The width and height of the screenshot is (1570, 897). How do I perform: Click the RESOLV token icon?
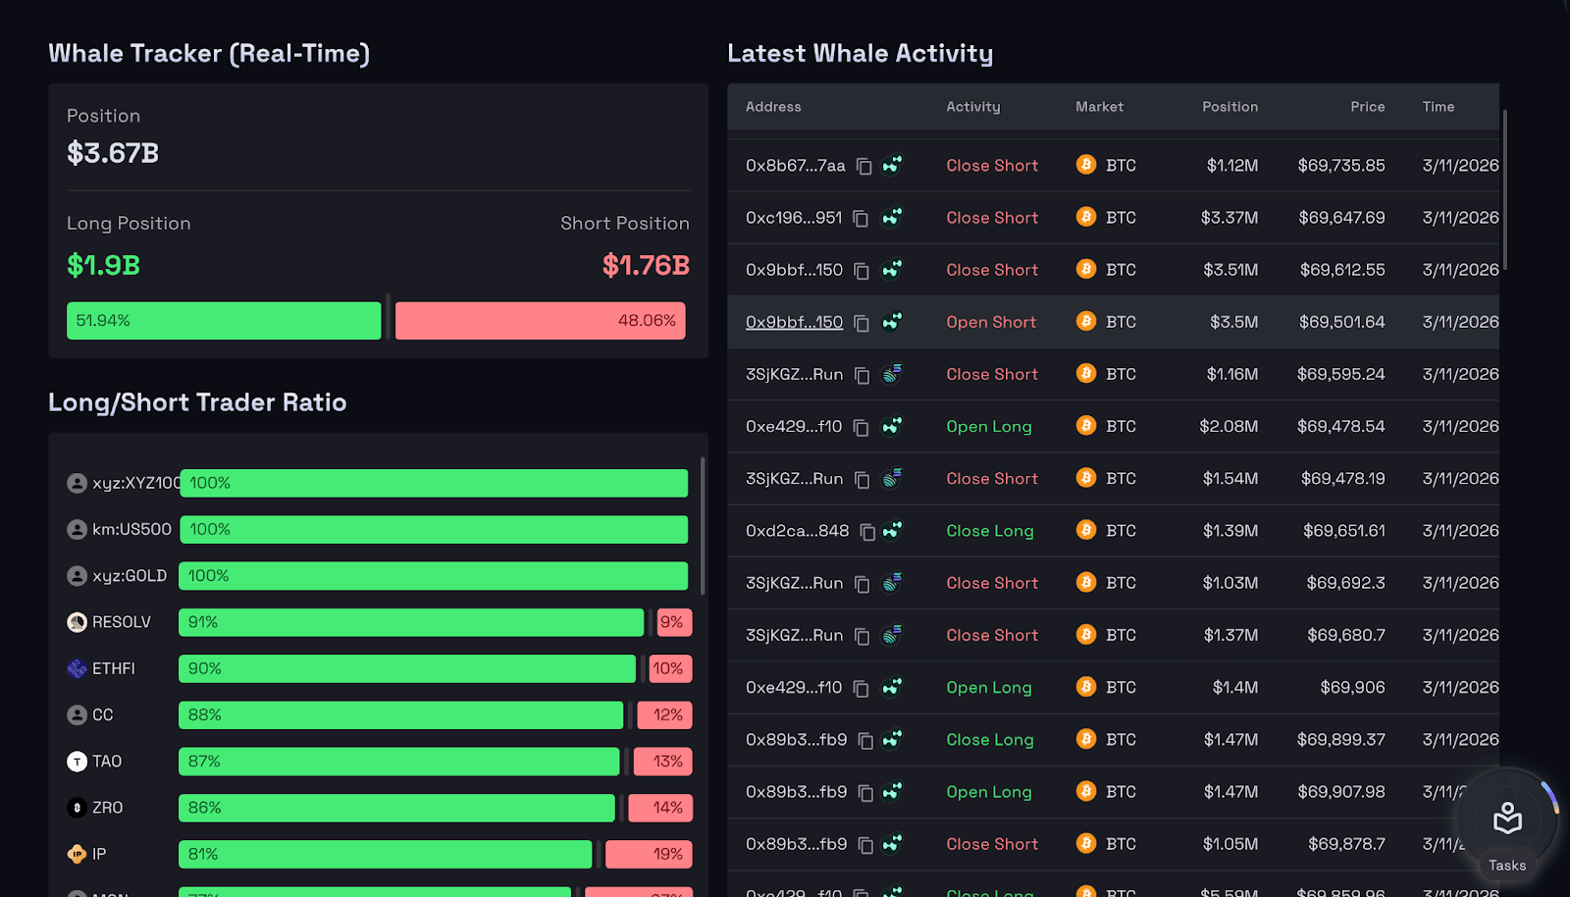(77, 621)
